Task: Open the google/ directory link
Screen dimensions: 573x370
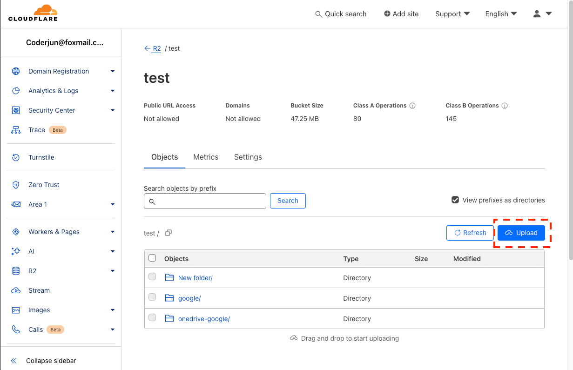Action: point(189,298)
